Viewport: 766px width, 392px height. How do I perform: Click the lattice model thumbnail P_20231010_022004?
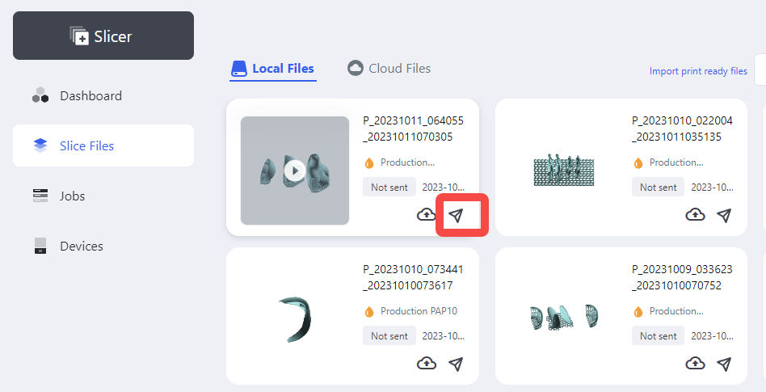[x=563, y=170]
